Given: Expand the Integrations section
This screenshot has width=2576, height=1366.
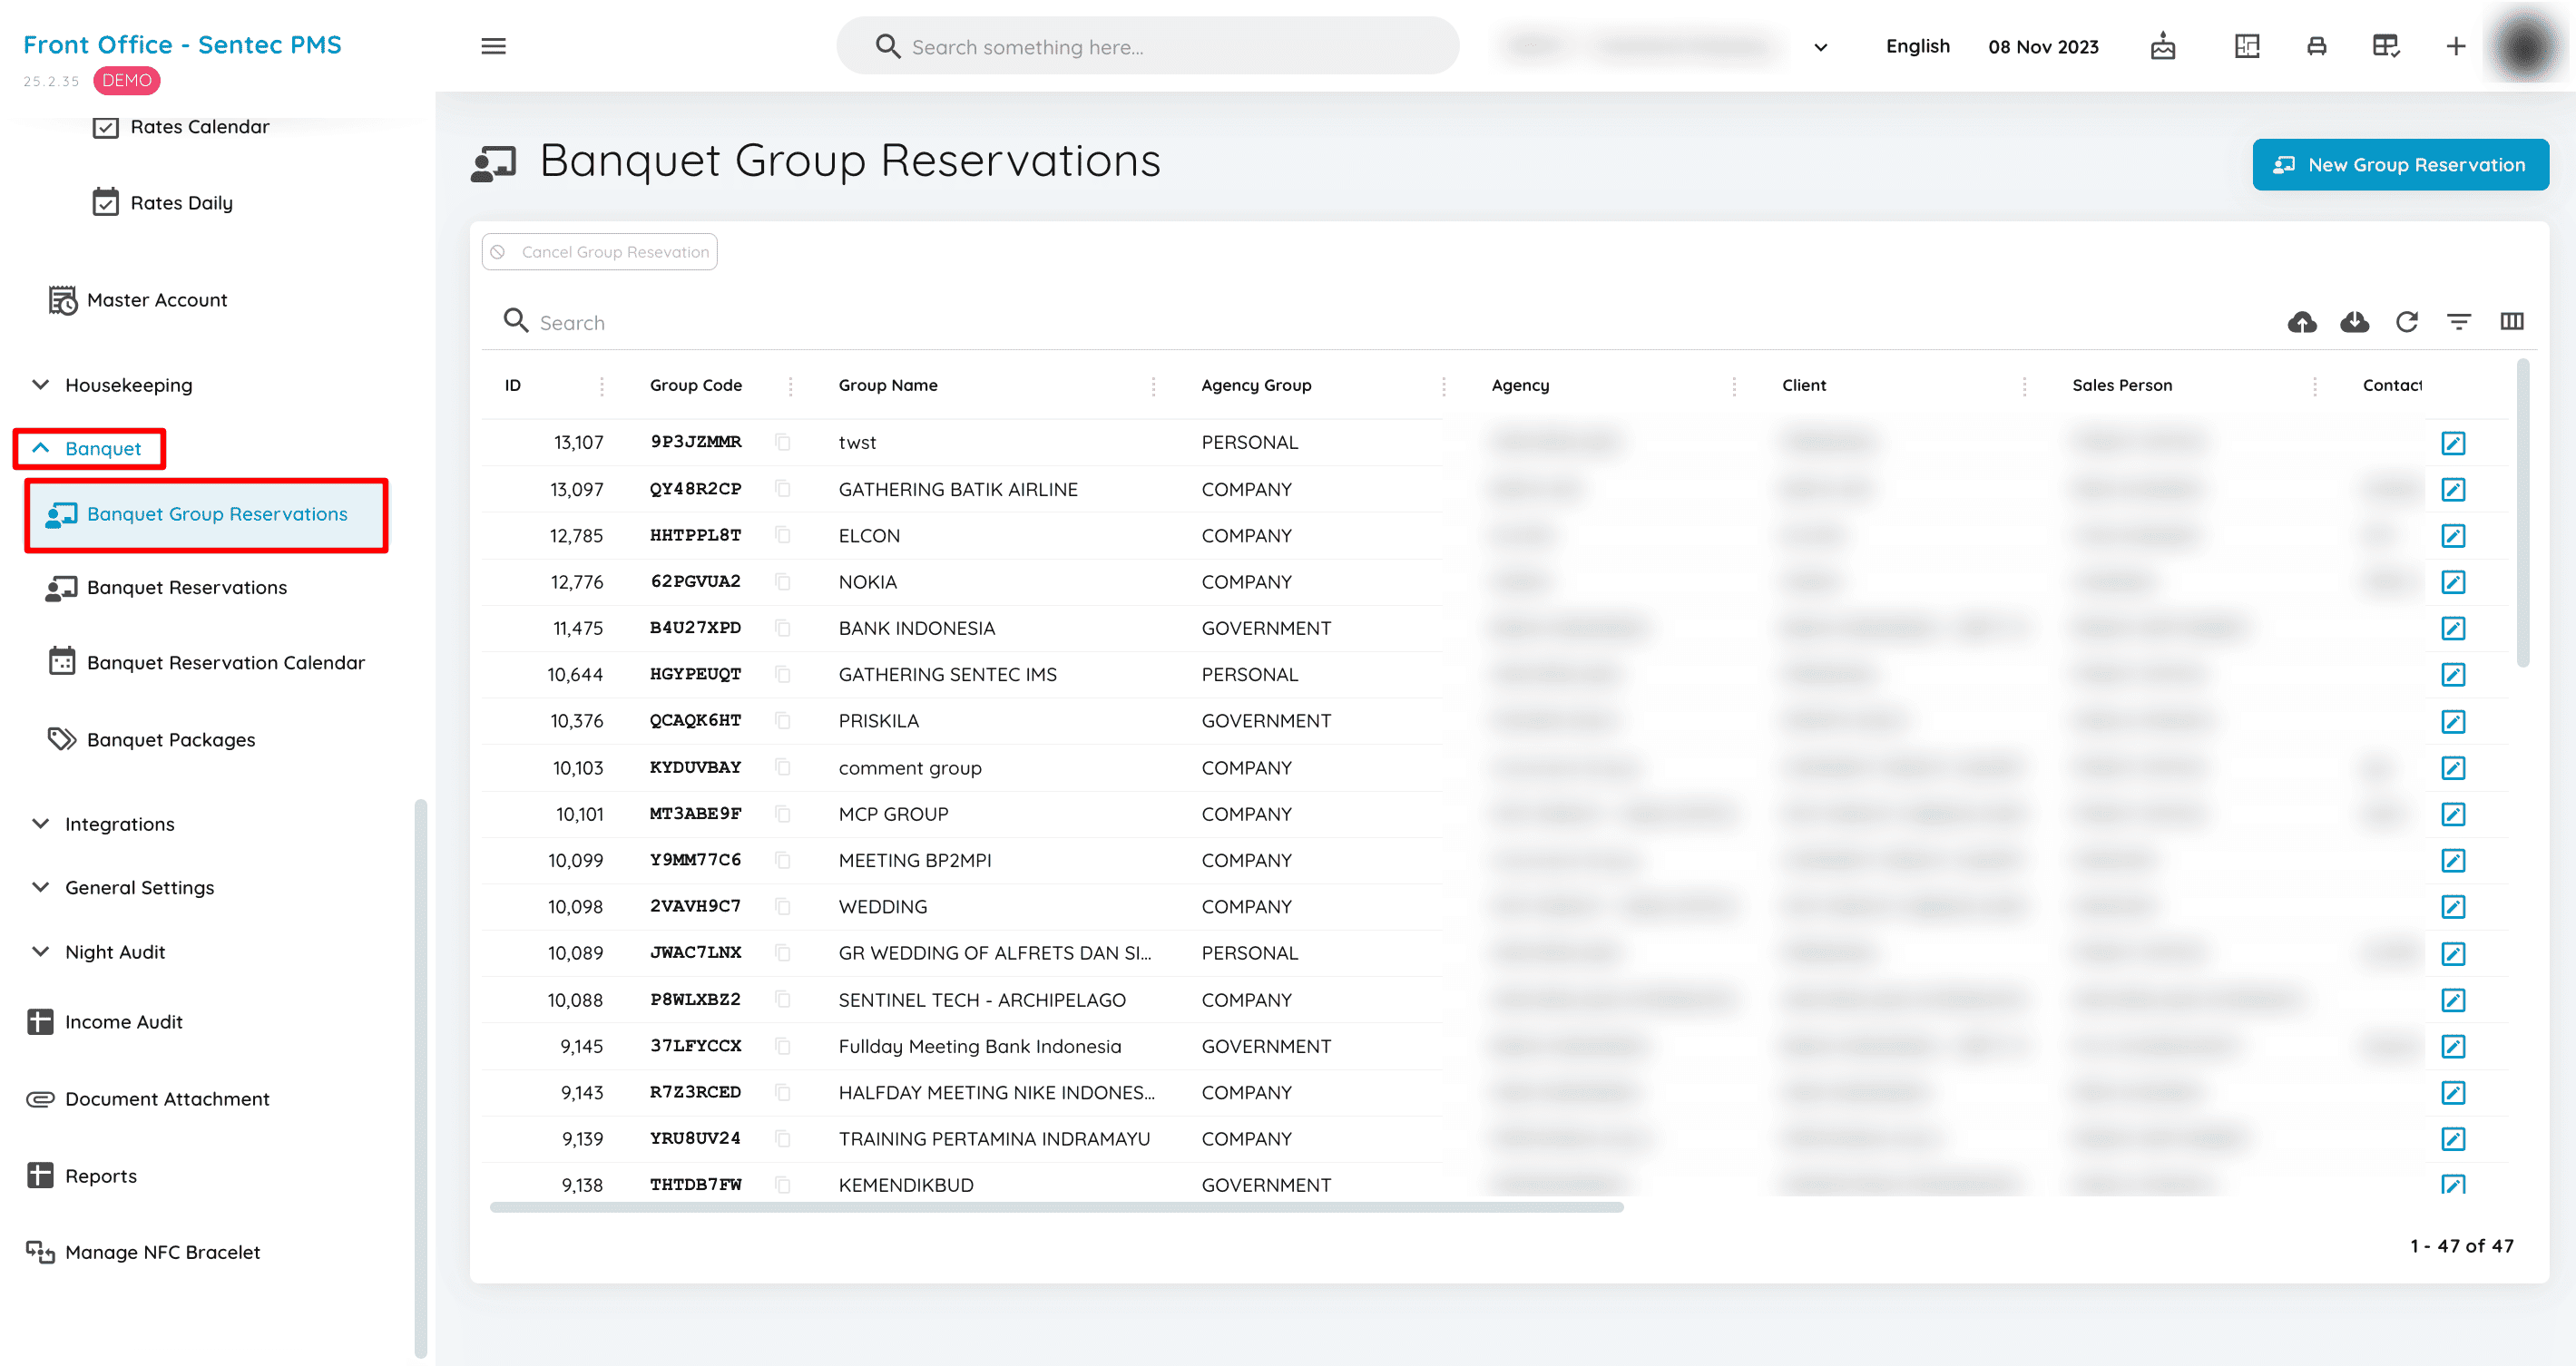Looking at the screenshot, I should point(104,824).
